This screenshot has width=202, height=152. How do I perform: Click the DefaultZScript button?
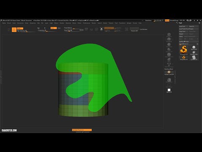coord(174,21)
